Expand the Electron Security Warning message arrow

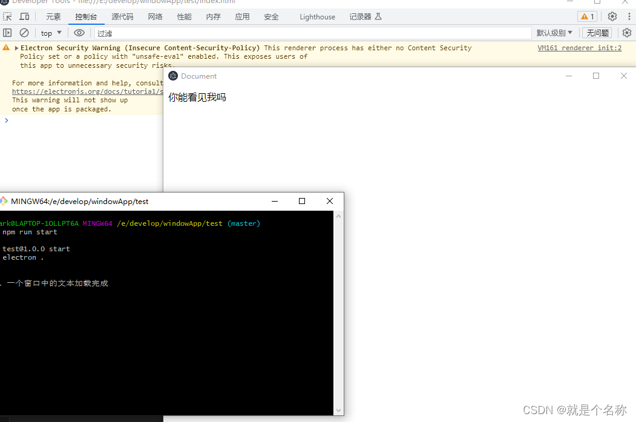[x=16, y=48]
